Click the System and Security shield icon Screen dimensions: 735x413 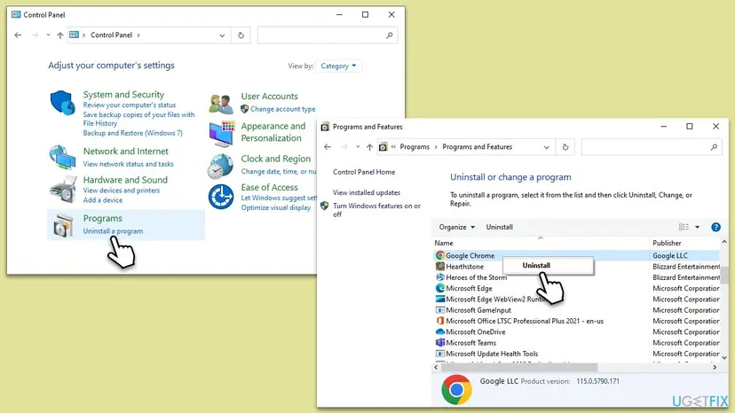(63, 102)
